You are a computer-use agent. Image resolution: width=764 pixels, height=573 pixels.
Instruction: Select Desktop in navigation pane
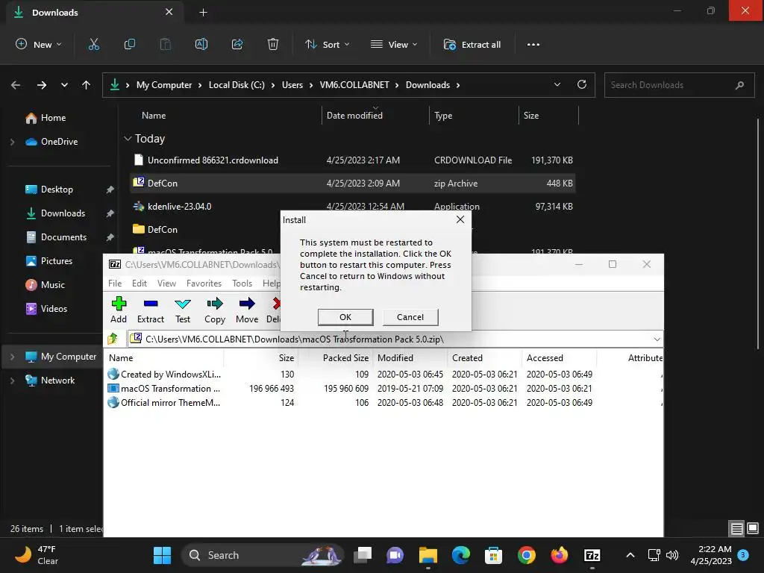coord(57,190)
